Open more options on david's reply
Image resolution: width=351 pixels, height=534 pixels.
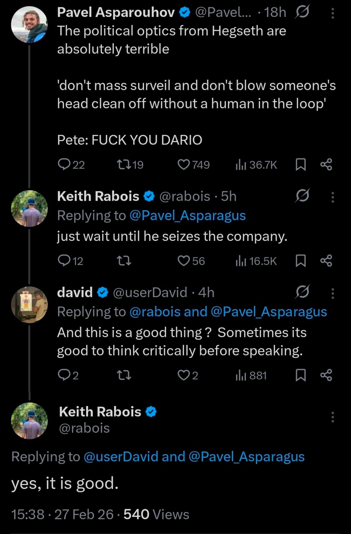(x=333, y=293)
